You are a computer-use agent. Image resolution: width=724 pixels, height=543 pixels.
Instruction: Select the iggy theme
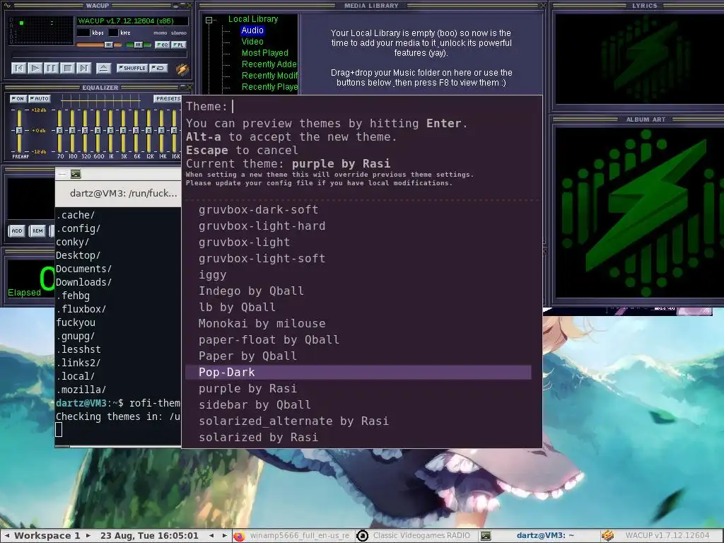click(358, 275)
